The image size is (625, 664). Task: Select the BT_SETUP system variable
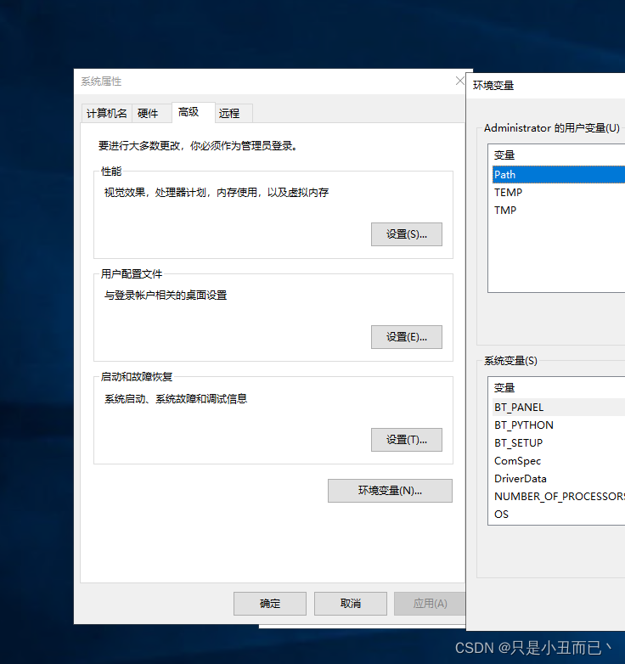[x=559, y=443]
